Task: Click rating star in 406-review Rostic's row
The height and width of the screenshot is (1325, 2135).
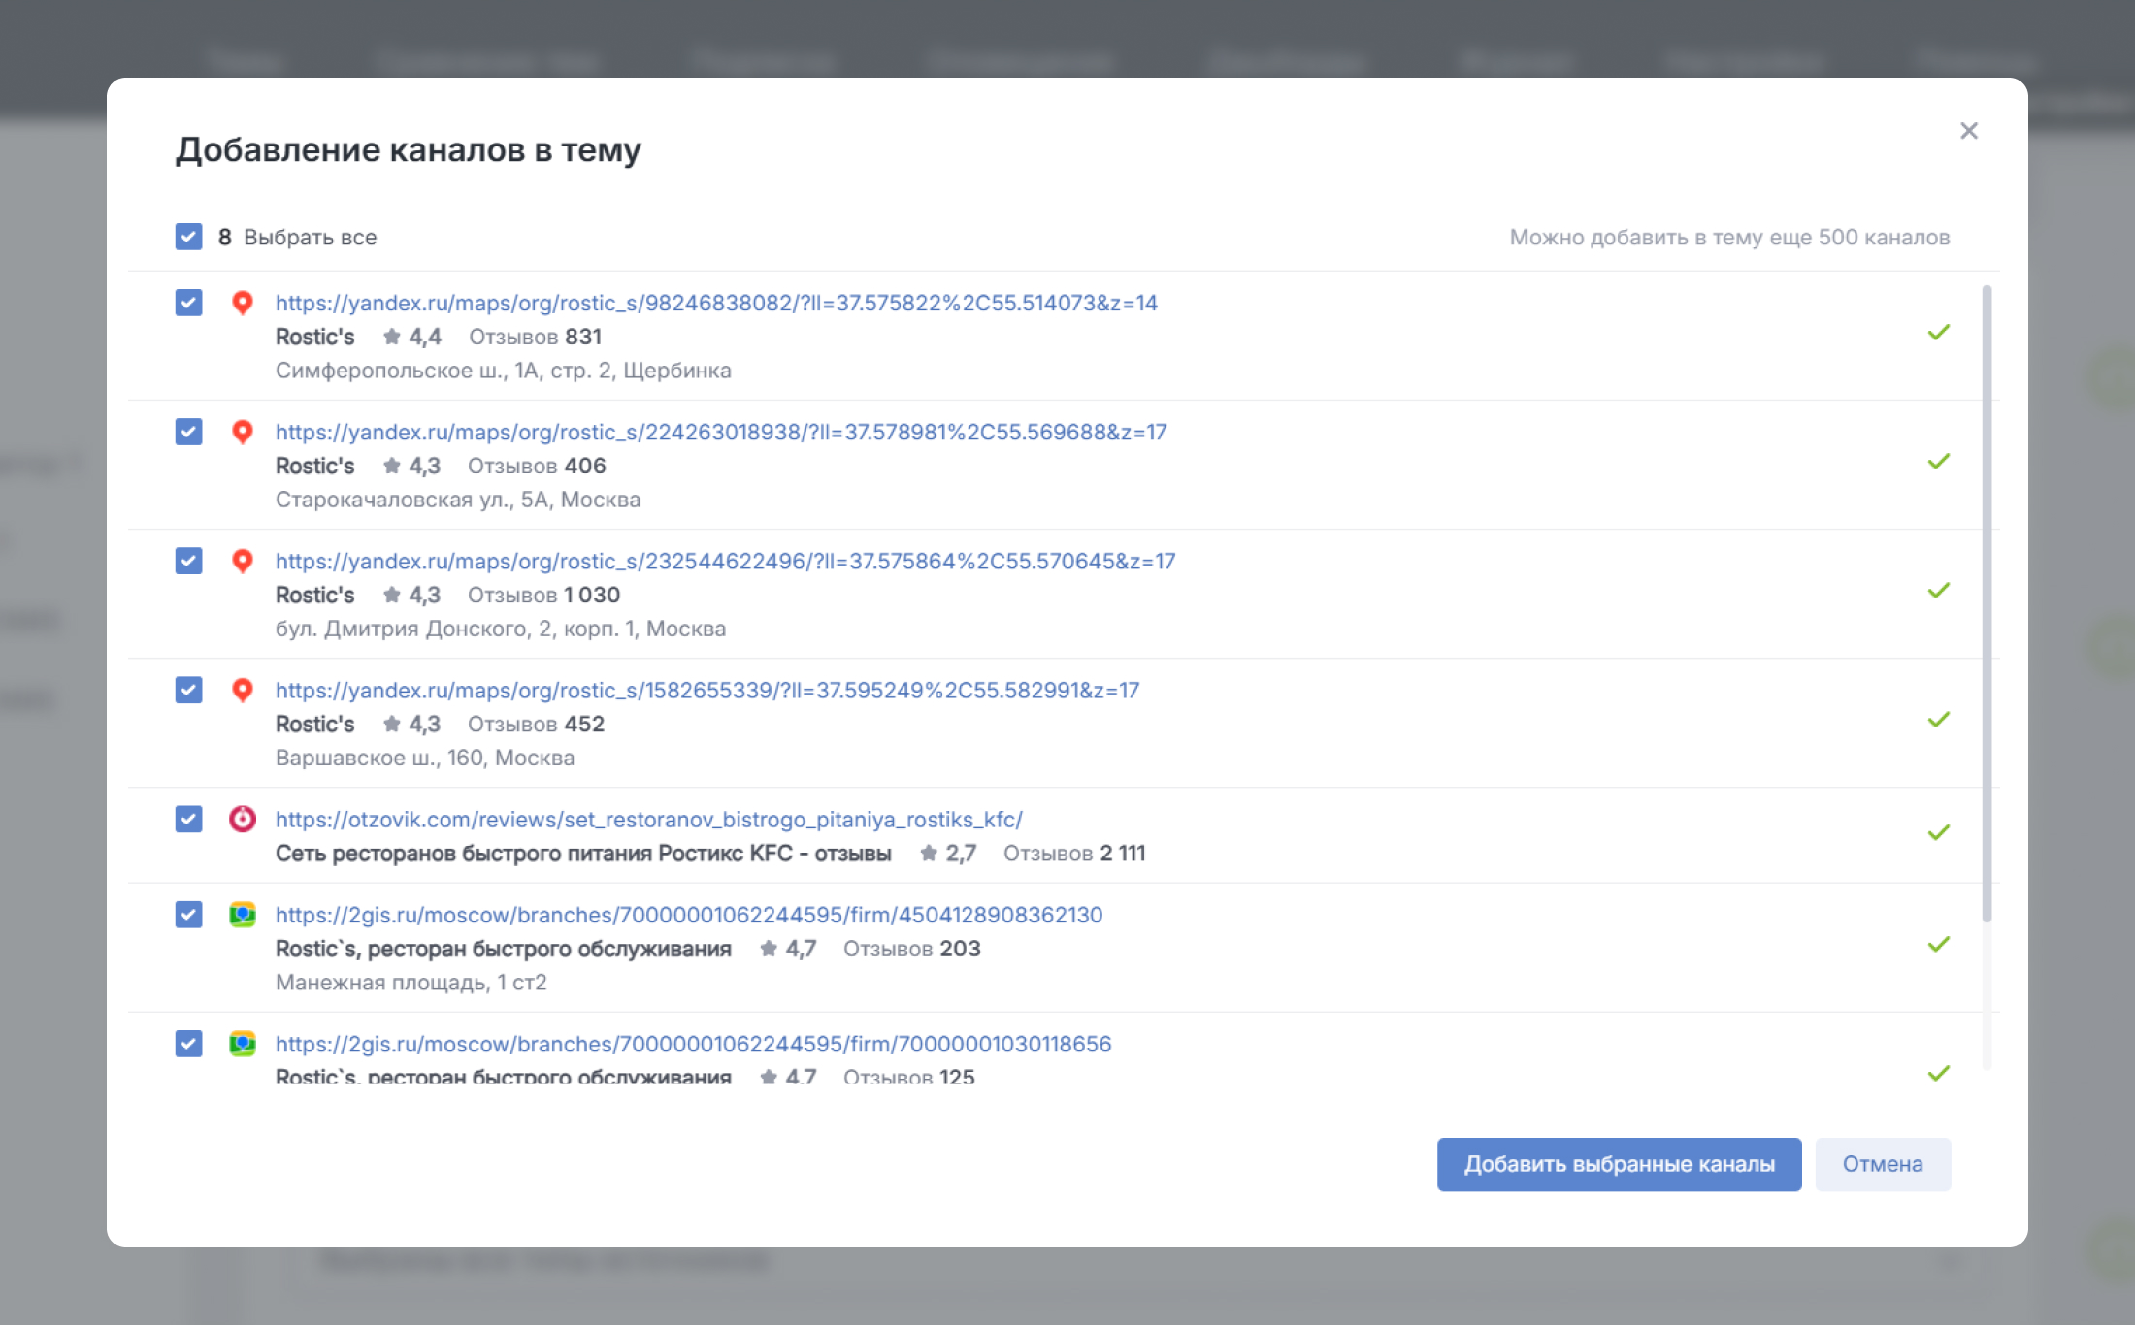Action: coord(392,466)
